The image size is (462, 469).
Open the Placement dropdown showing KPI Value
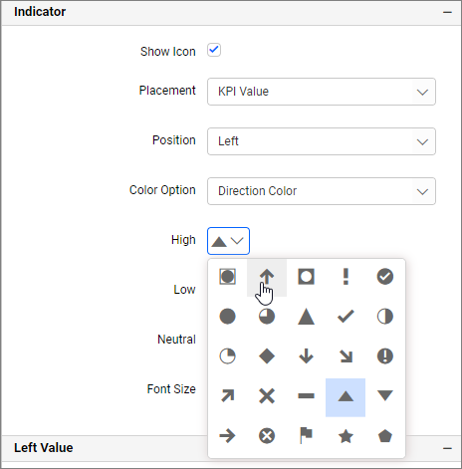[x=322, y=92]
